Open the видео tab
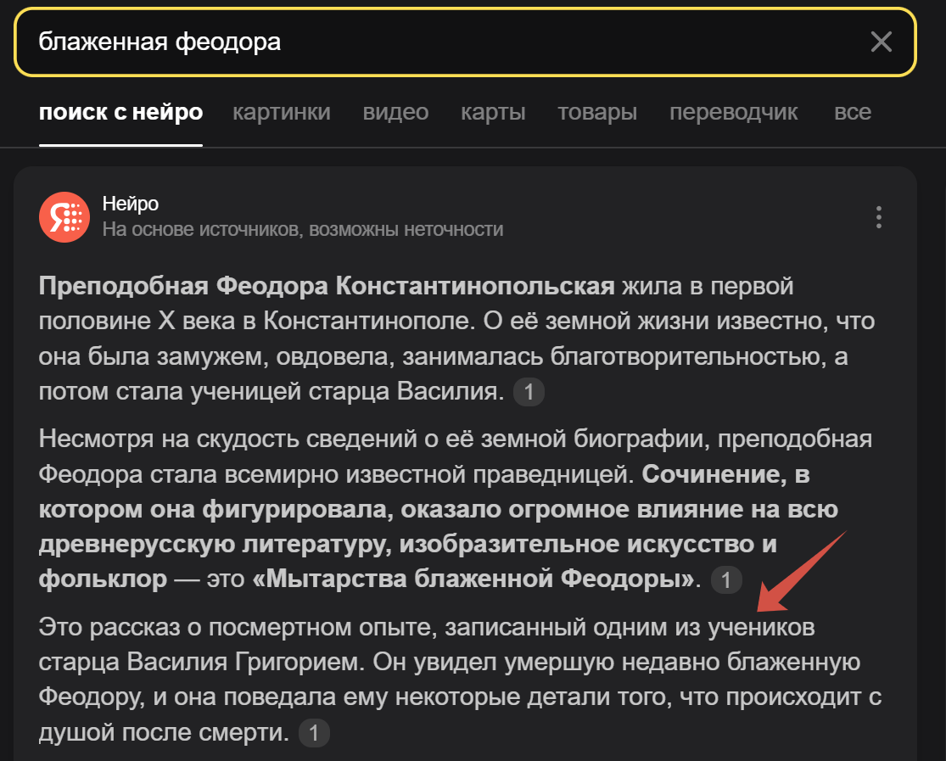 click(395, 111)
